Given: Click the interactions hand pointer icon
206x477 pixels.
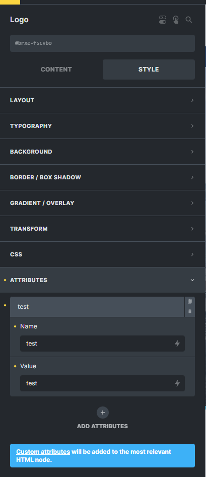Looking at the screenshot, I should (x=176, y=20).
